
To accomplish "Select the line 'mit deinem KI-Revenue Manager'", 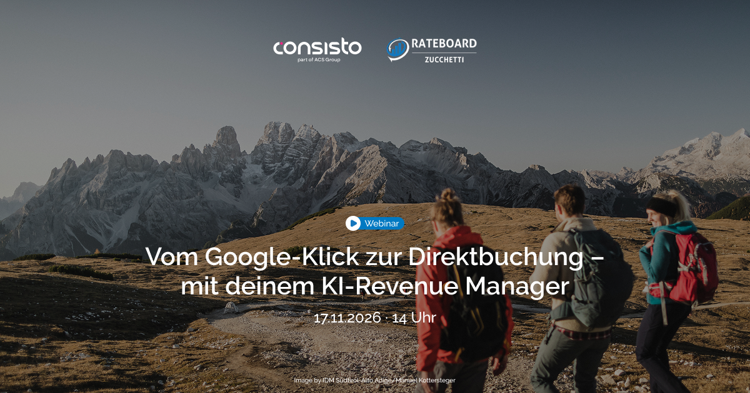I will click(375, 288).
